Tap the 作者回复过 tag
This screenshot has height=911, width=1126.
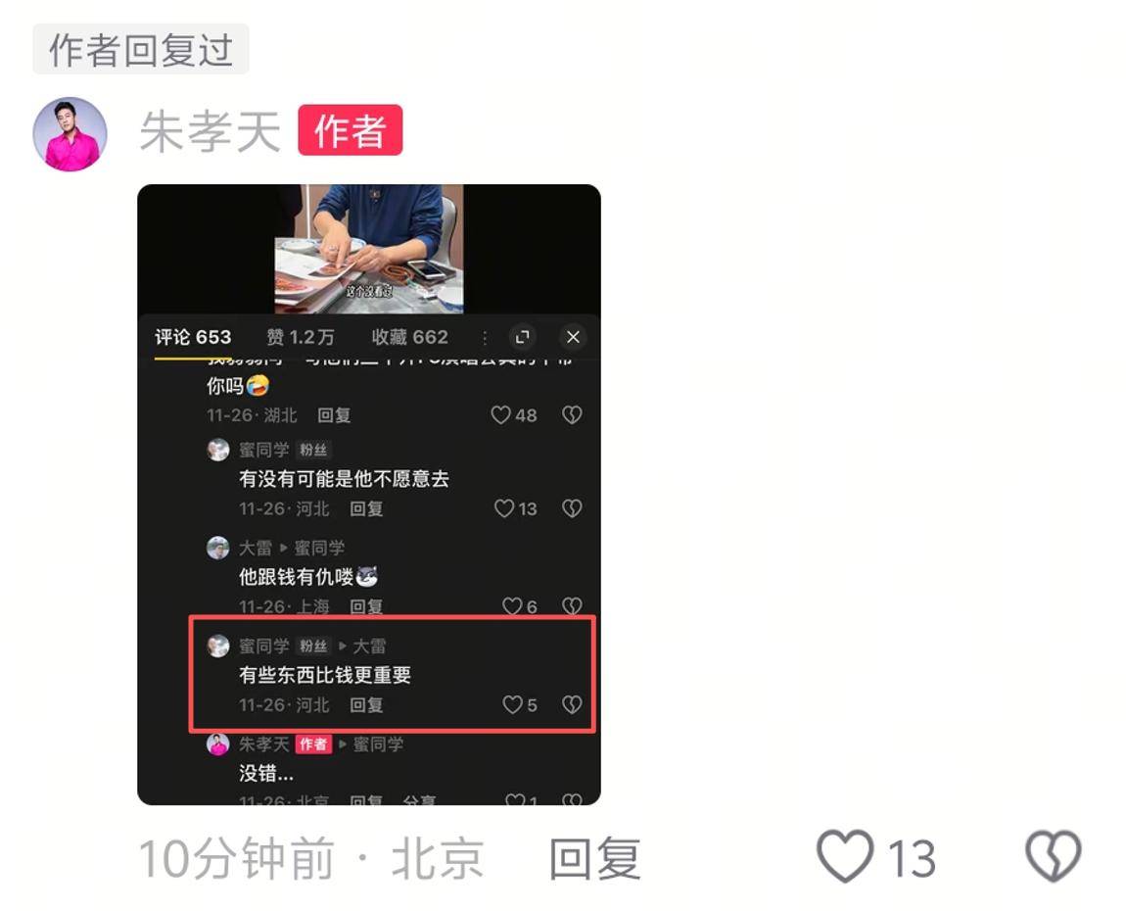pos(141,50)
